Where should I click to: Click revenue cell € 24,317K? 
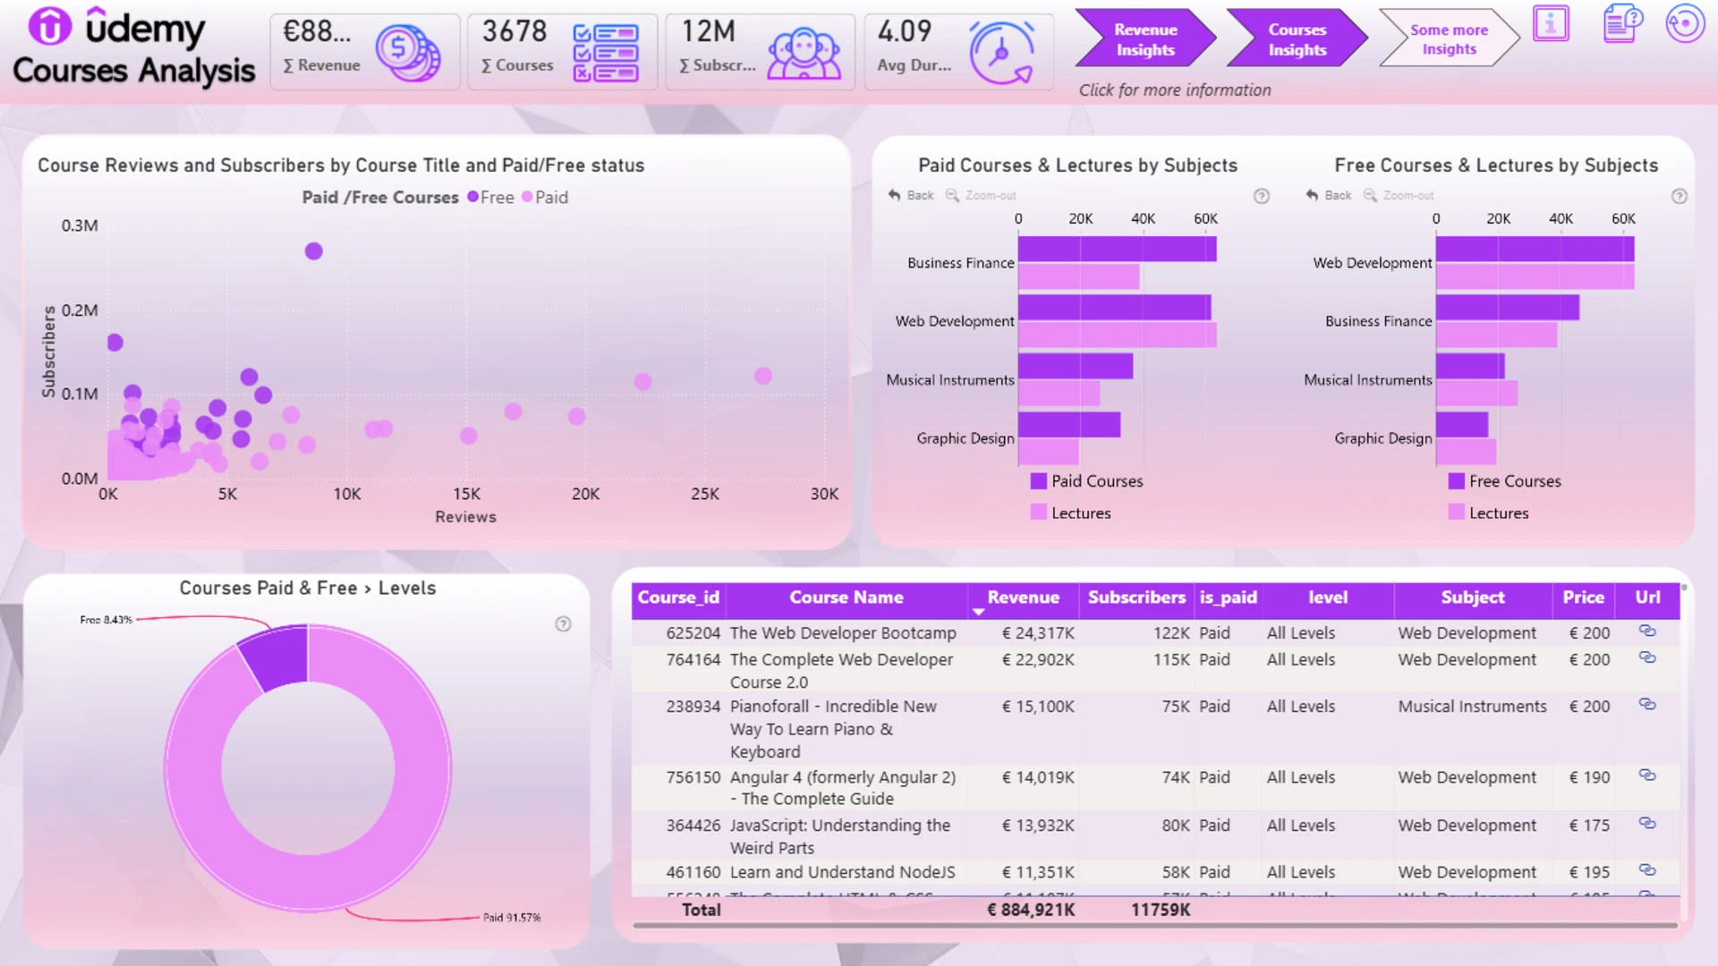pyautogui.click(x=1038, y=632)
